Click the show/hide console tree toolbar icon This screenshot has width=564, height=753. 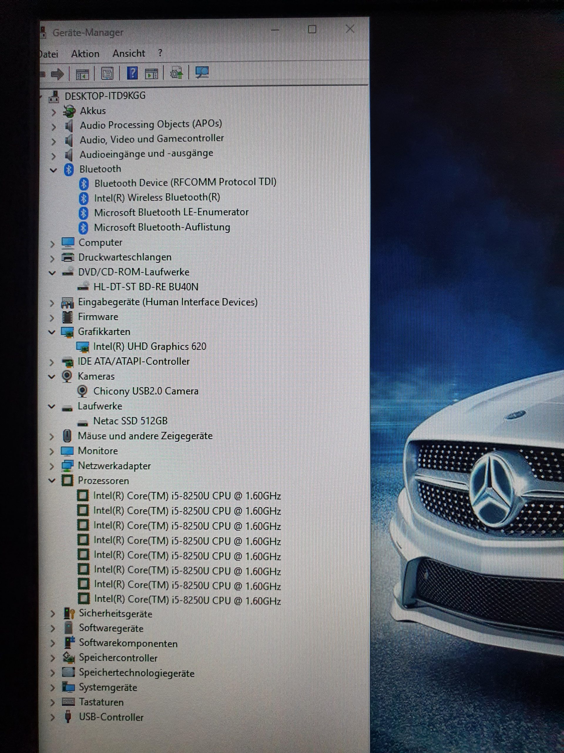point(82,74)
